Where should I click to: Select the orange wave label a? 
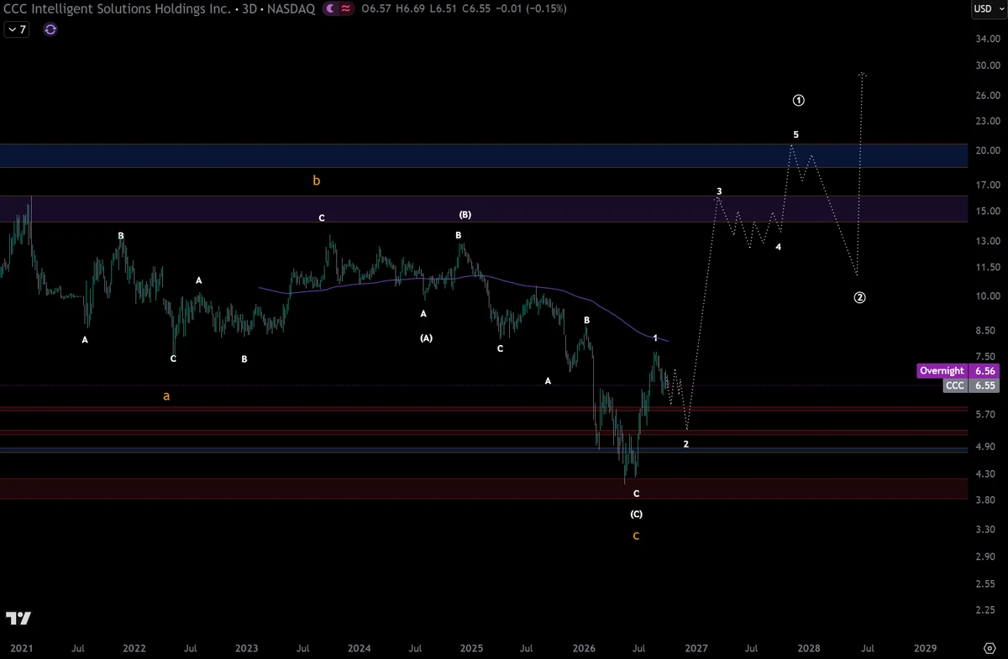click(166, 395)
